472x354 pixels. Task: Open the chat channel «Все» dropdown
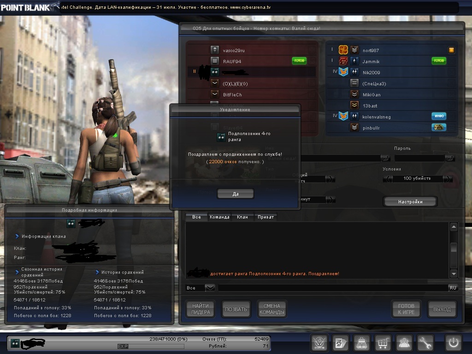210,288
